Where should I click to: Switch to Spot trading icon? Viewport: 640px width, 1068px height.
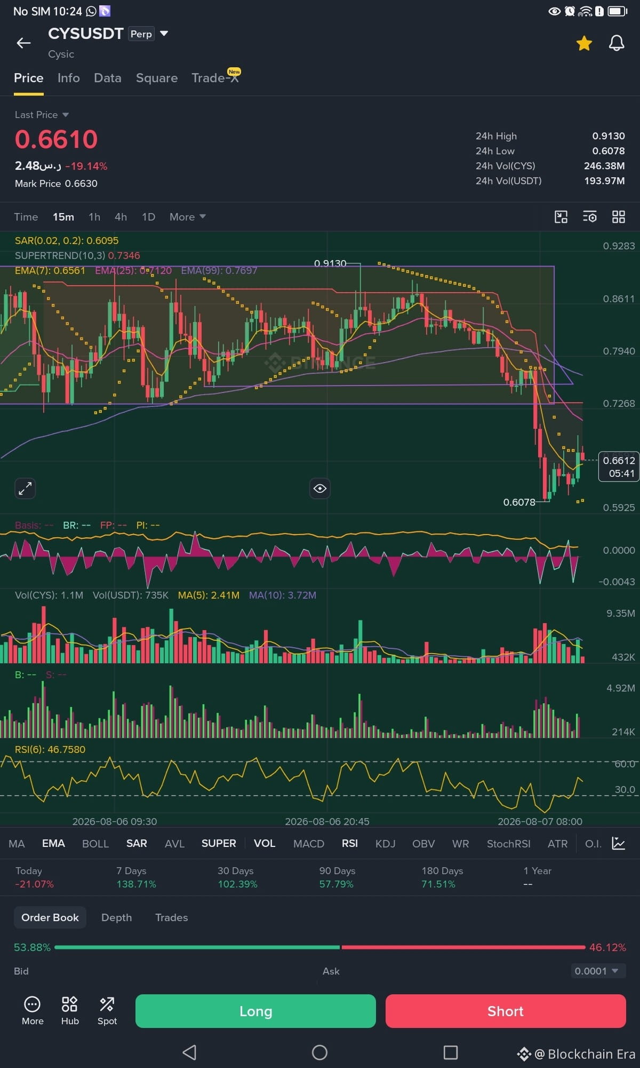(107, 1011)
